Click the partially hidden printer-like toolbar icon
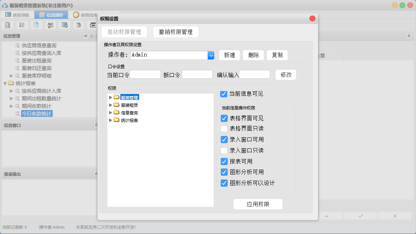Viewport: 416px width, 234px height. pos(92,25)
